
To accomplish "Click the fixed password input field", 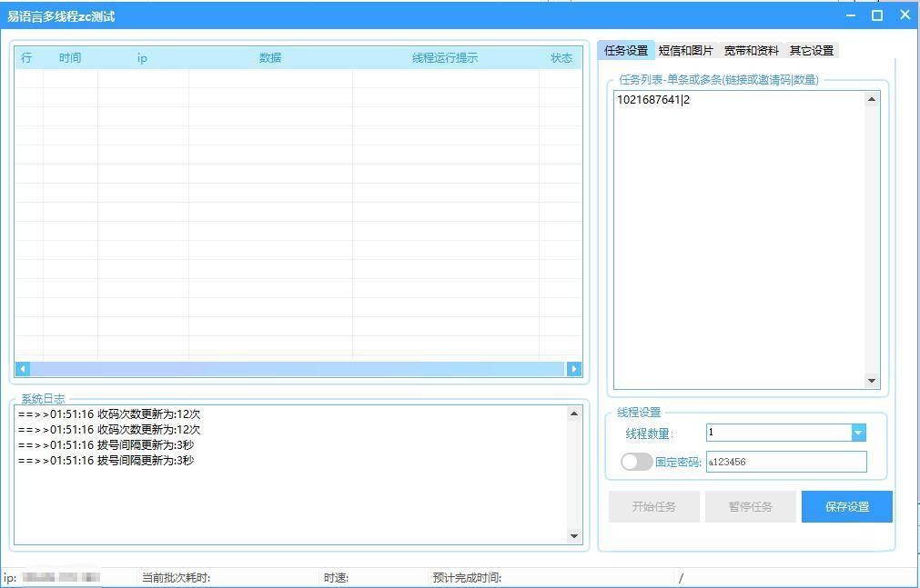I will (x=785, y=462).
